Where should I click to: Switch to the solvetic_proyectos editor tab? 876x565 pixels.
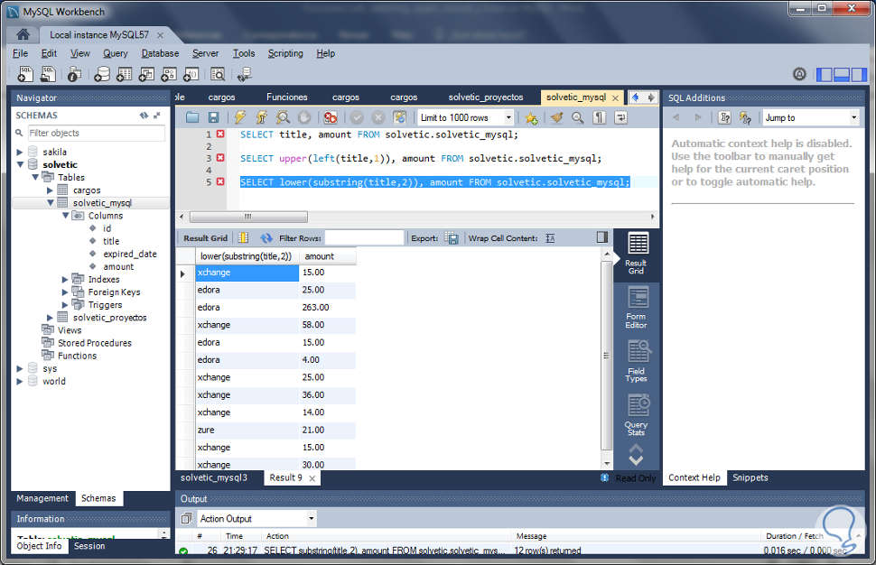(x=486, y=97)
